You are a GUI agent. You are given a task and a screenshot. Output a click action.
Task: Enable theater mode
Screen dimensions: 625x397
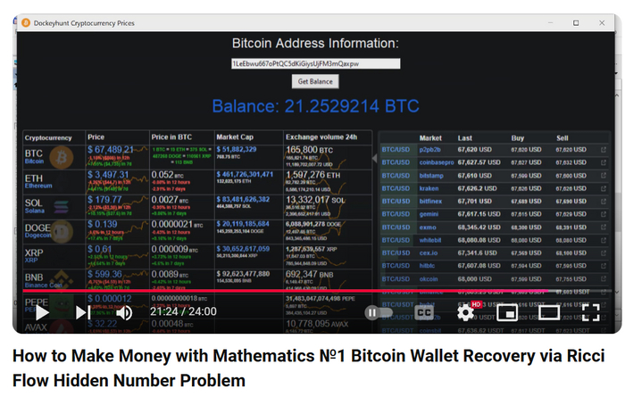pyautogui.click(x=549, y=312)
